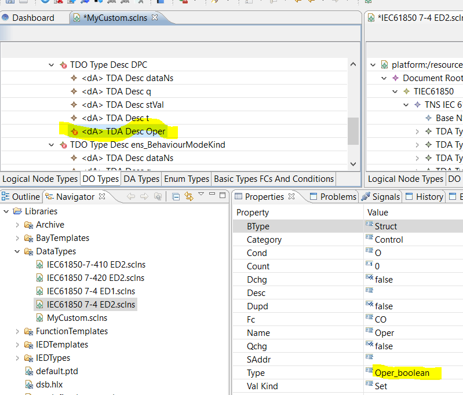
Task: Switch to the DA Types tab
Action: (141, 179)
